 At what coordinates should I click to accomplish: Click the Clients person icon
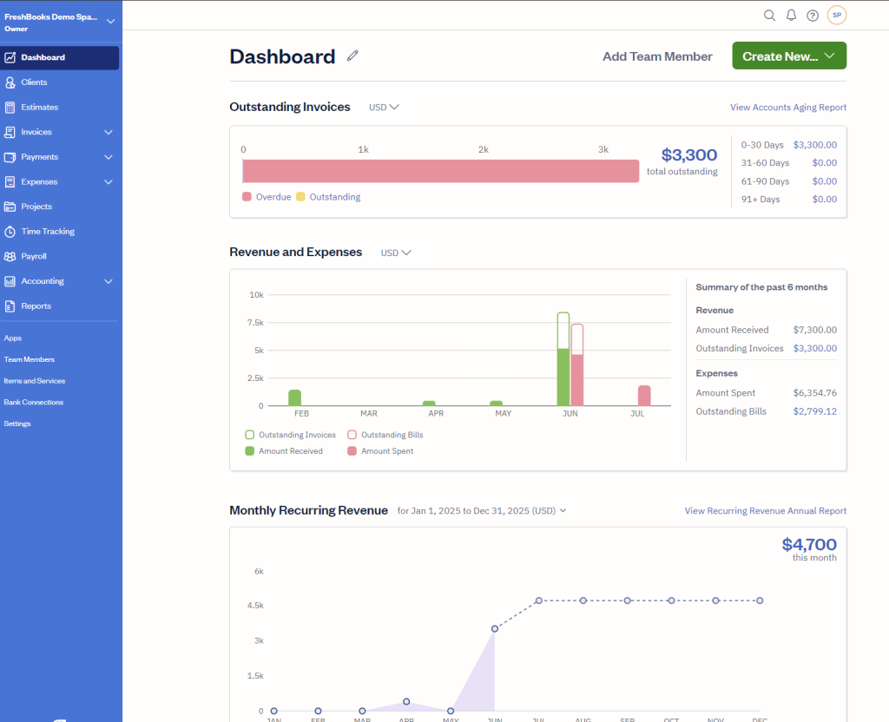[10, 82]
